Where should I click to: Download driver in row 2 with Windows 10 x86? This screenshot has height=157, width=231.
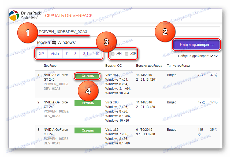click(x=88, y=103)
